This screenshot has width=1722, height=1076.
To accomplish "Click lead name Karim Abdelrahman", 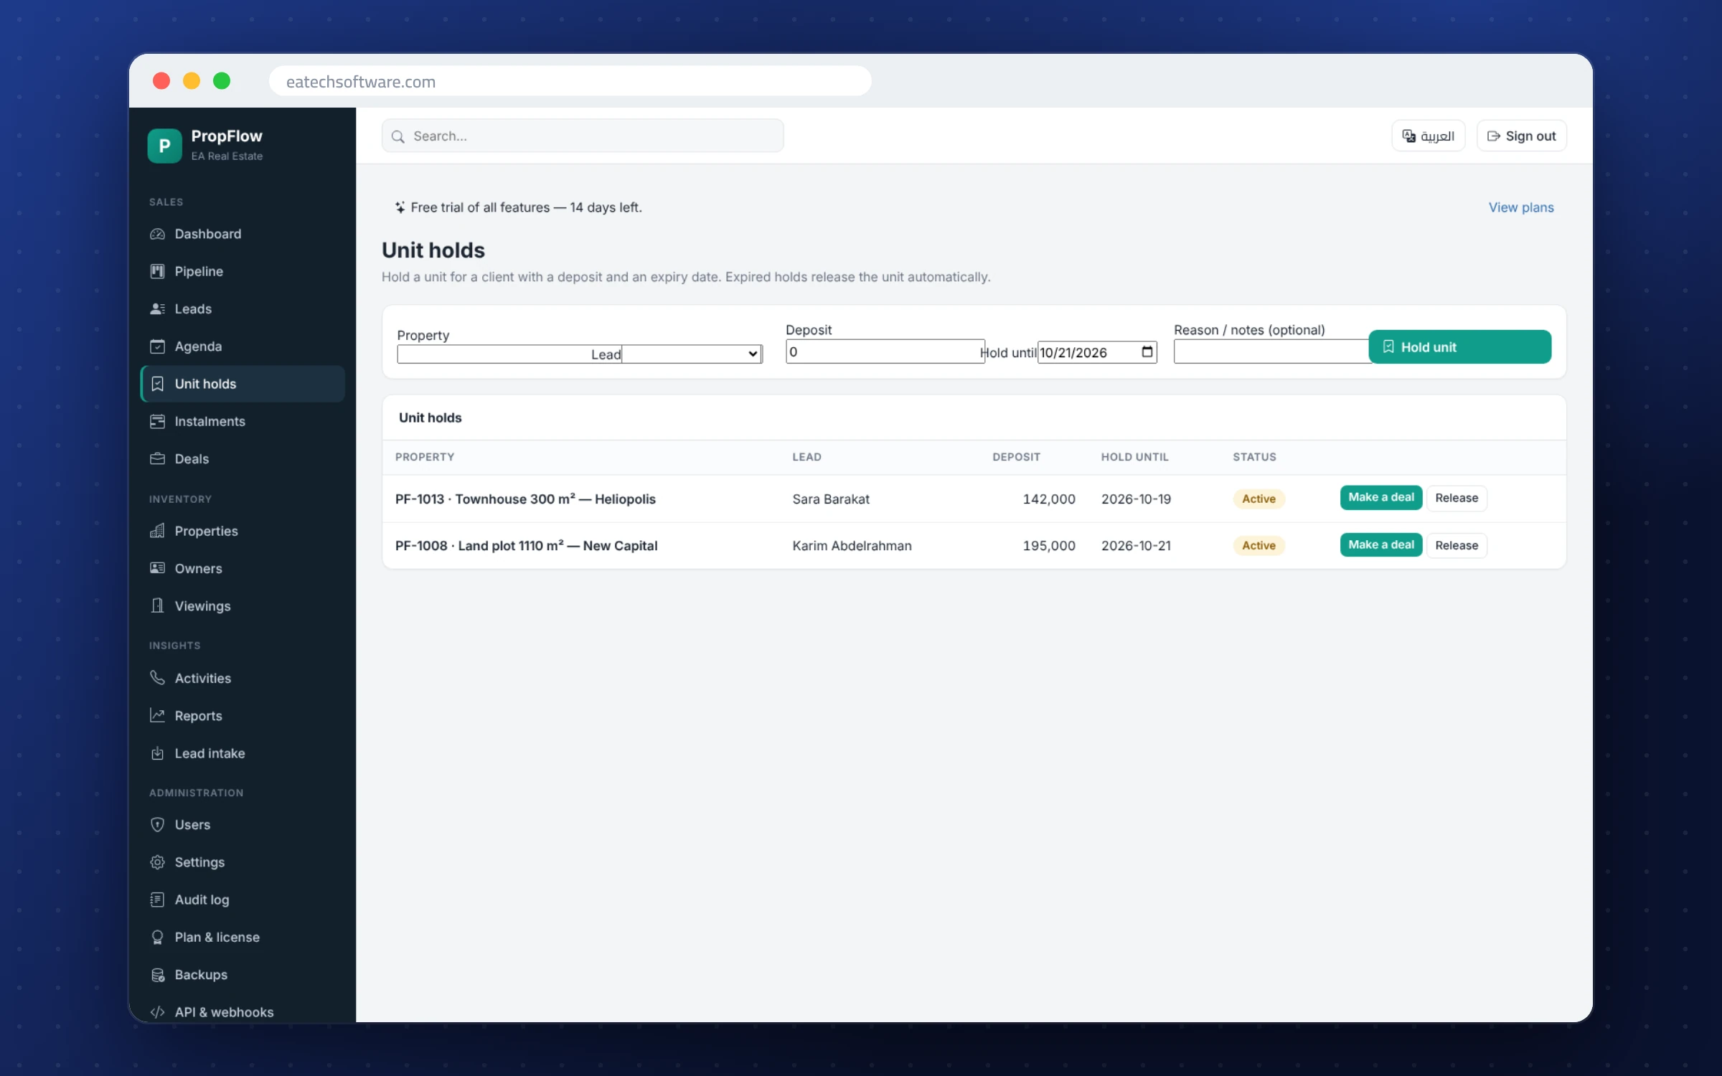I will (x=852, y=545).
